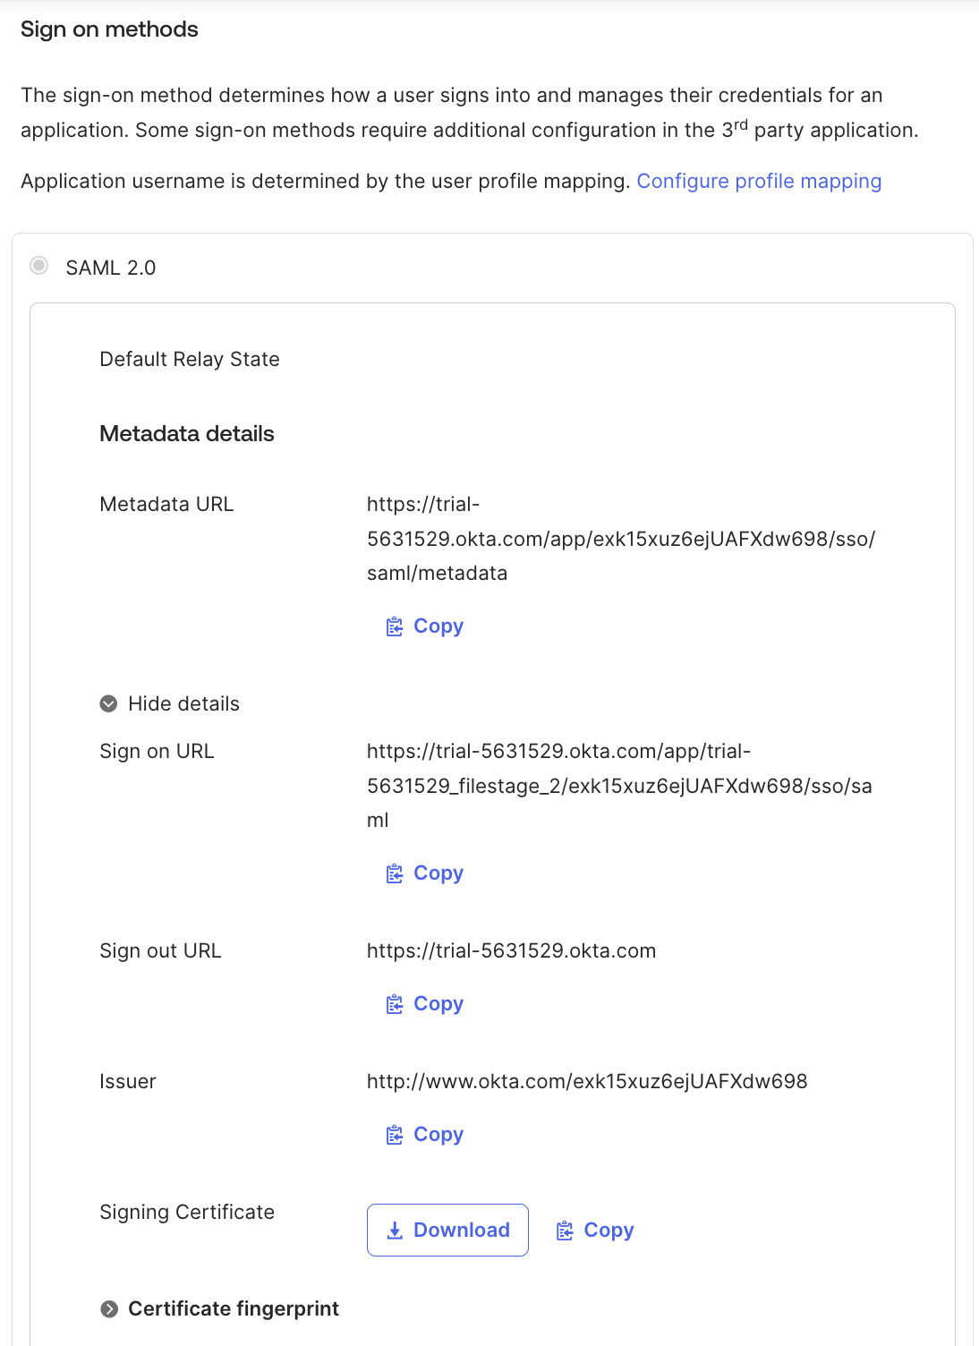Click the Issuer URL text value
The image size is (979, 1346).
[x=587, y=1081]
